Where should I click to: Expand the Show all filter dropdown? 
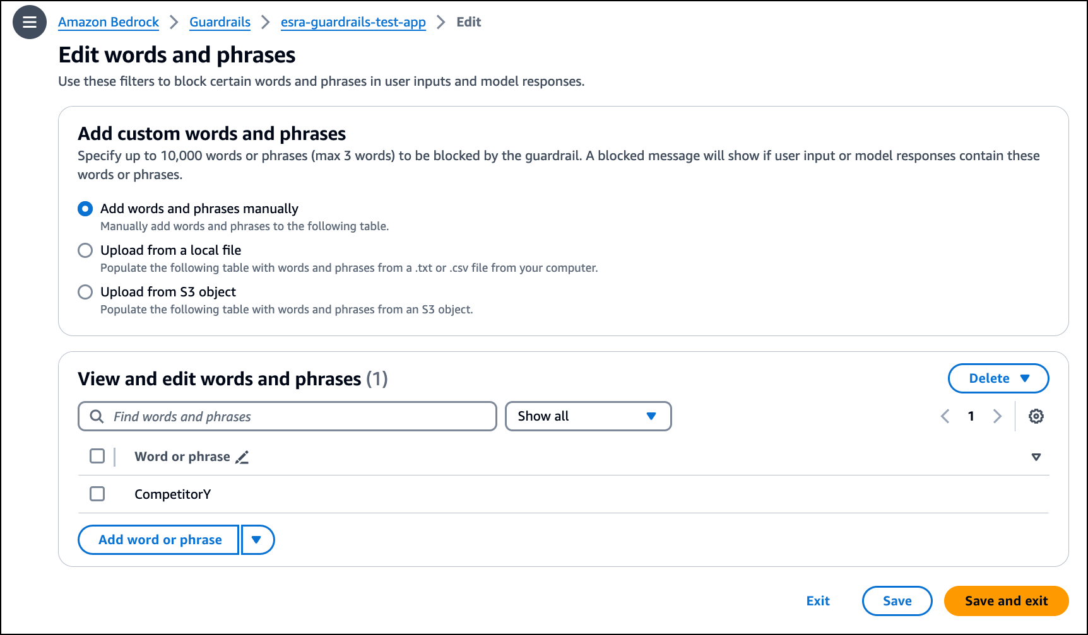(588, 416)
